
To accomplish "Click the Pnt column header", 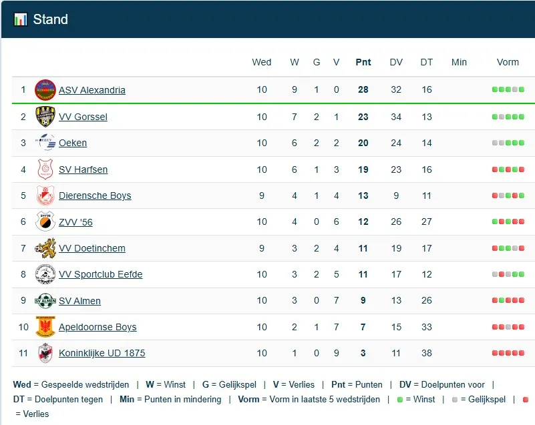I will (x=363, y=62).
